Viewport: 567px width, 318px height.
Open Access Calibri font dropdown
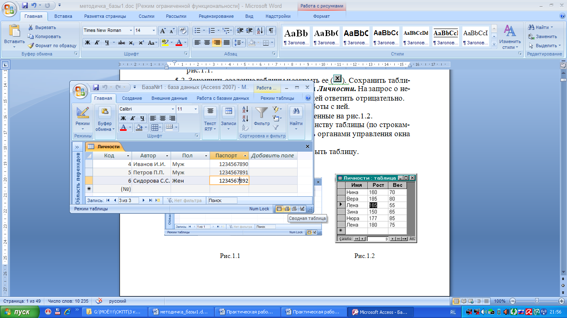pos(173,109)
